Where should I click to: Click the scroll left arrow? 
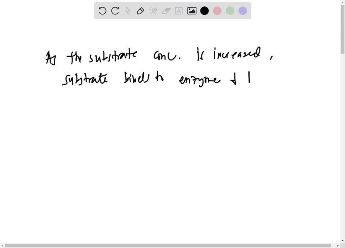click(x=2, y=246)
